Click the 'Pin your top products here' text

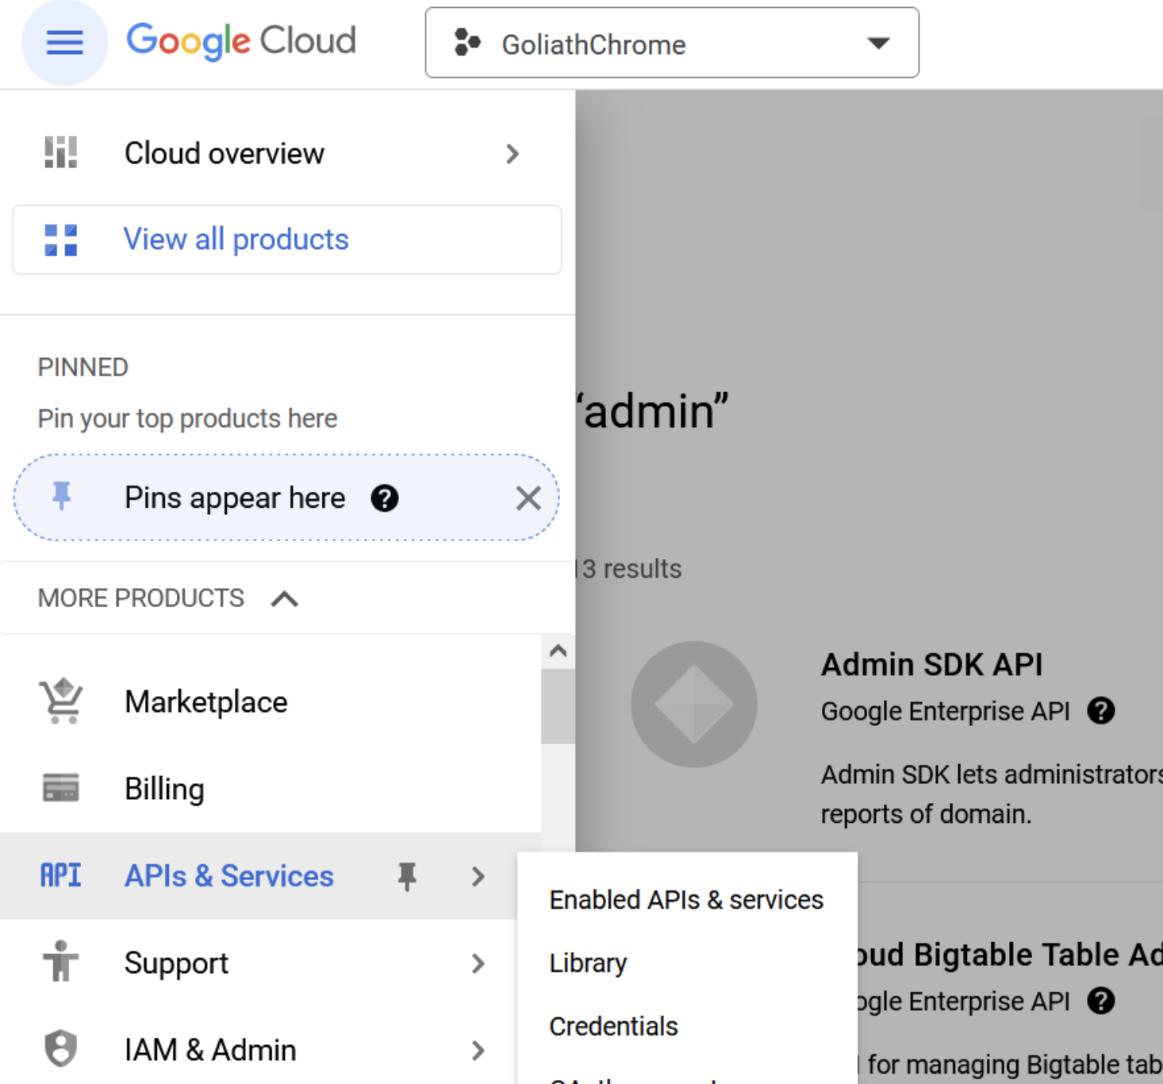pyautogui.click(x=188, y=418)
